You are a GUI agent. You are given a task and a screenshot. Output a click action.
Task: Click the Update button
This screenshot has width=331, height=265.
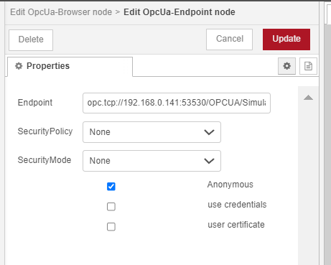click(x=286, y=39)
